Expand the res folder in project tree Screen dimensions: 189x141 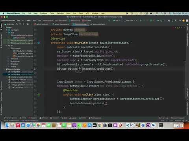[7, 46]
